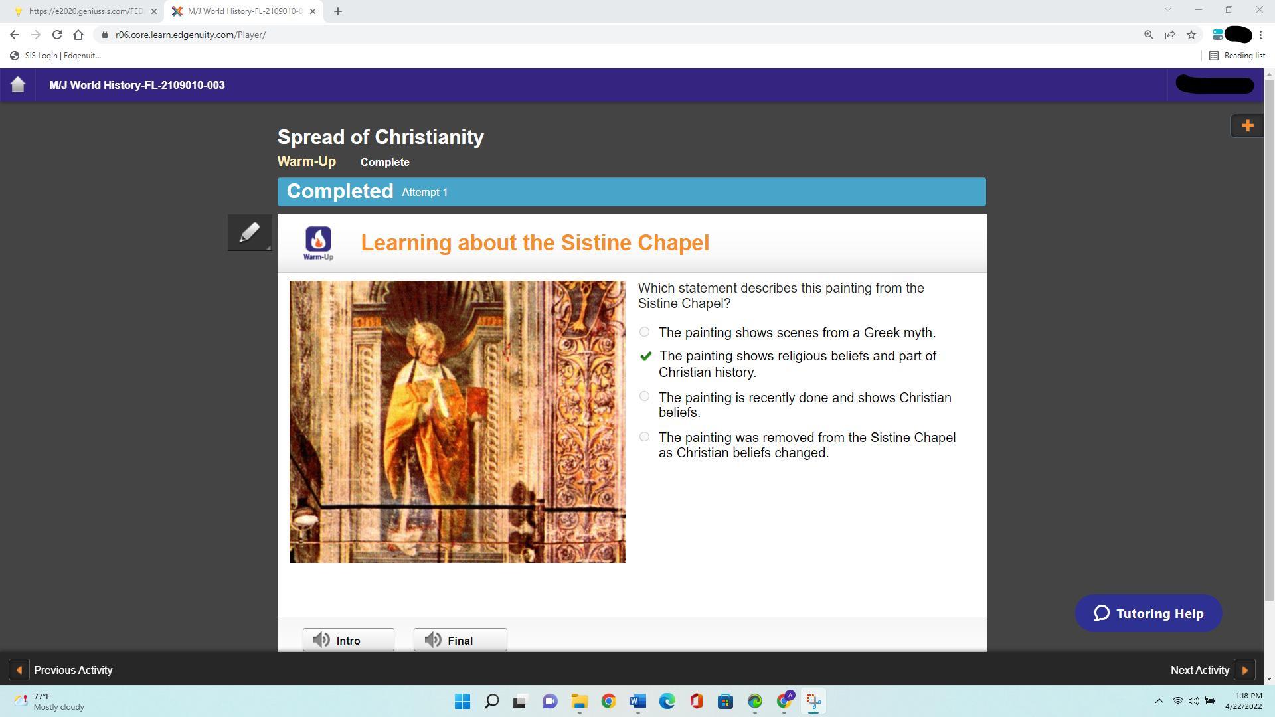Open SIS Login bookmark

tap(56, 56)
